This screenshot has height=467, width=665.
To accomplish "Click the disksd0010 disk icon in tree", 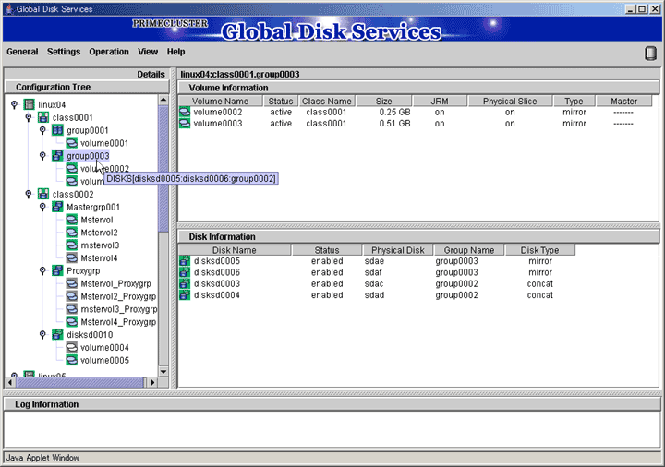I will pyautogui.click(x=57, y=334).
